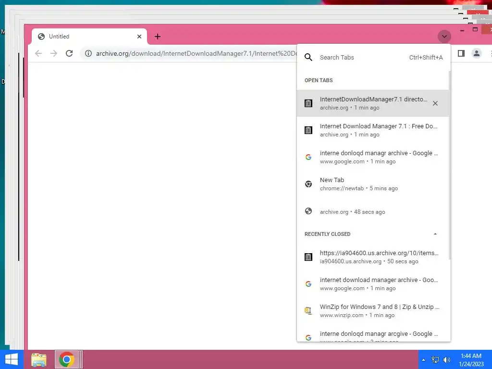Click the globe icon on the Untitled tab
Screen dimensions: 492x369
click(41, 37)
